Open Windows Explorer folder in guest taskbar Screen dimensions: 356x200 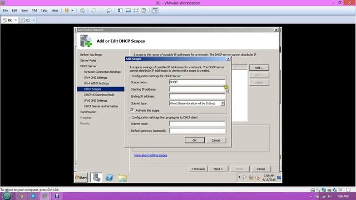(122, 178)
